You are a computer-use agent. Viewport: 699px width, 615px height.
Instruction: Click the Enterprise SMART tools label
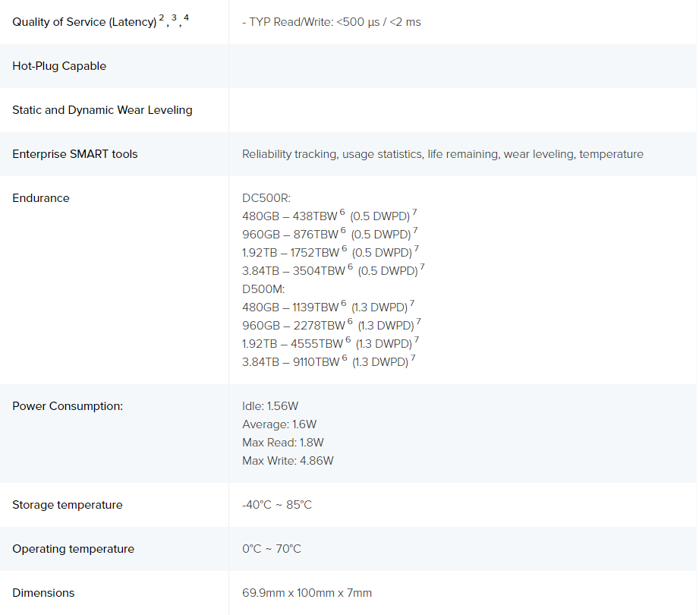click(75, 154)
